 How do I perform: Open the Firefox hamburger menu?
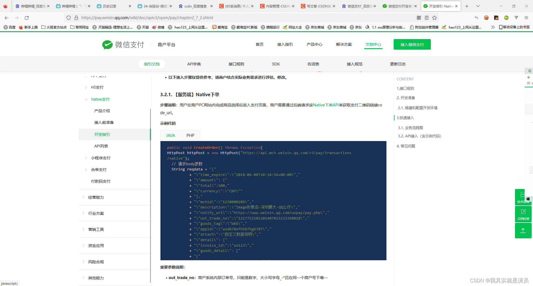tap(526, 18)
